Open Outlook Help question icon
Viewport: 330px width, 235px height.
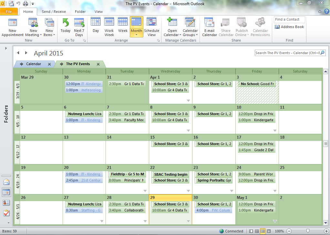pos(327,12)
